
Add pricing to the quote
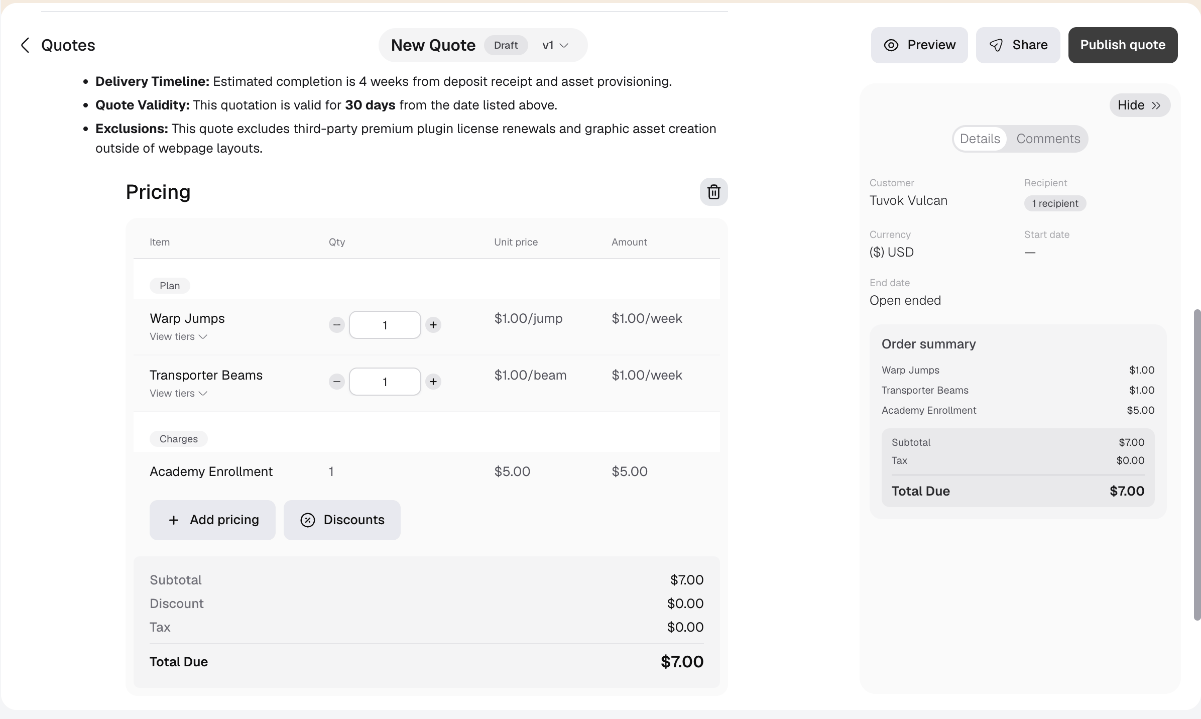212,520
